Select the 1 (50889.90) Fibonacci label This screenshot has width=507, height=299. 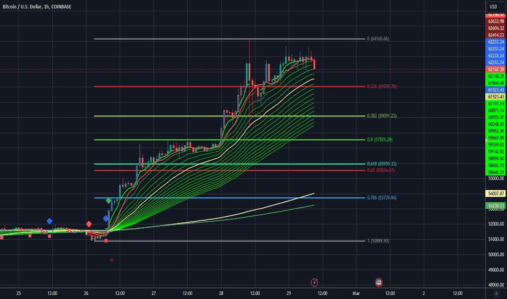click(378, 241)
